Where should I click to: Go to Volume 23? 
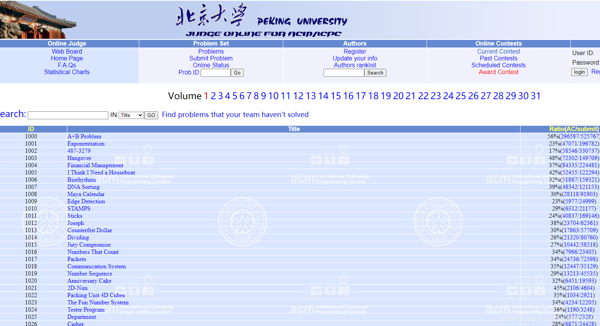pyautogui.click(x=436, y=96)
